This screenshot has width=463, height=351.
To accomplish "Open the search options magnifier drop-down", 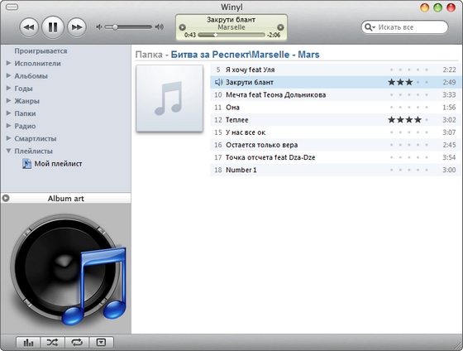I will [370, 27].
